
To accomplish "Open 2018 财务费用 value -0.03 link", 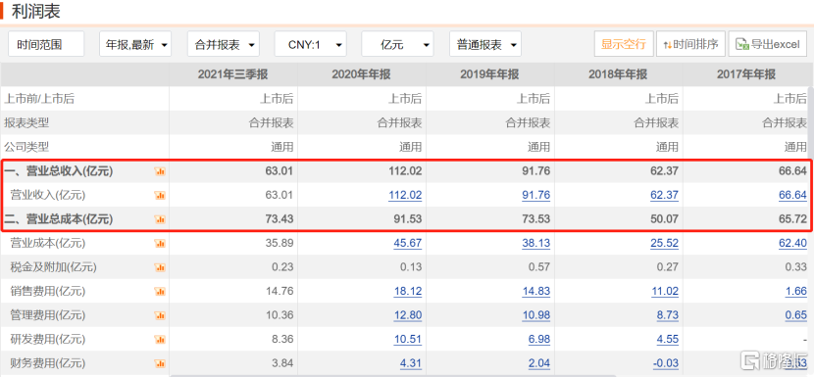I will point(667,363).
